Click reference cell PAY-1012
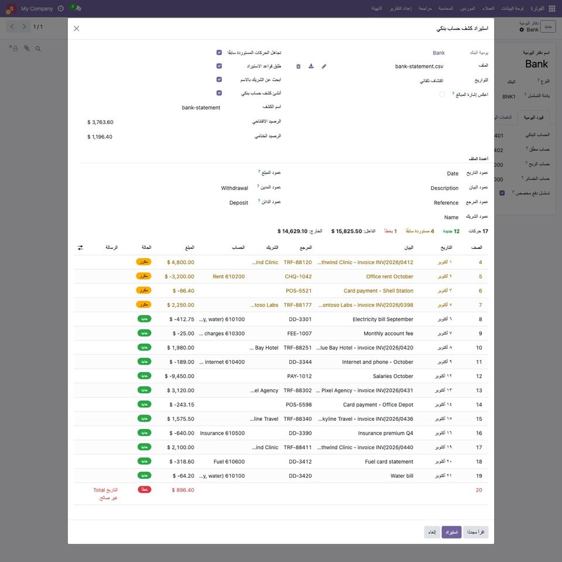Screen dimensions: 562x562 [x=299, y=376]
